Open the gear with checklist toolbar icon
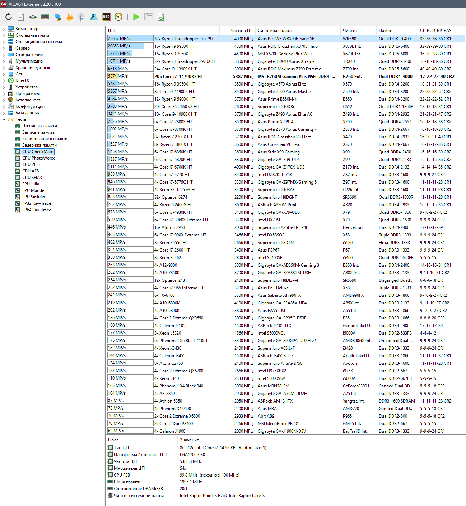The image size is (466, 506). (x=82, y=17)
